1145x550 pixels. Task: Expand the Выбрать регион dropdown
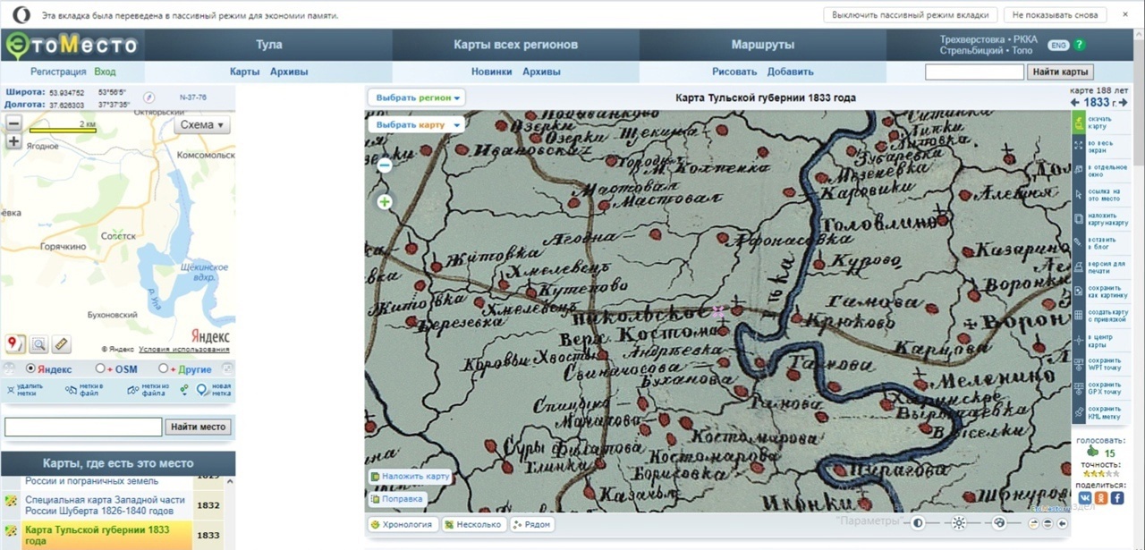[x=418, y=97]
